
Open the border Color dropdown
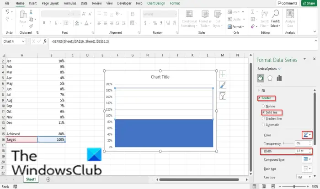(307, 135)
